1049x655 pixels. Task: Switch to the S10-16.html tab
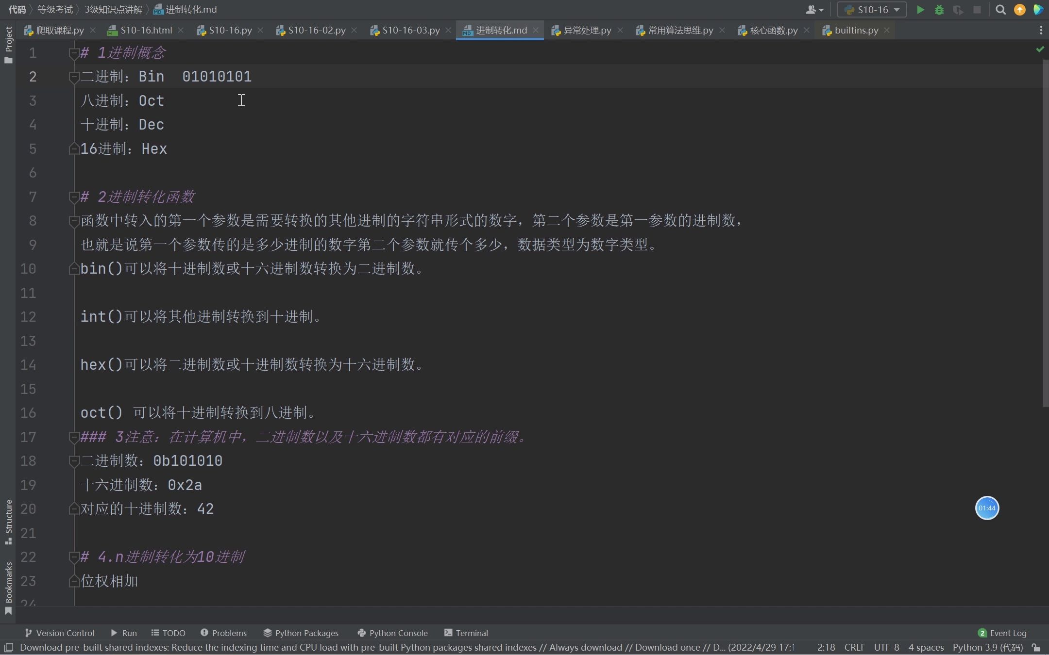click(146, 30)
